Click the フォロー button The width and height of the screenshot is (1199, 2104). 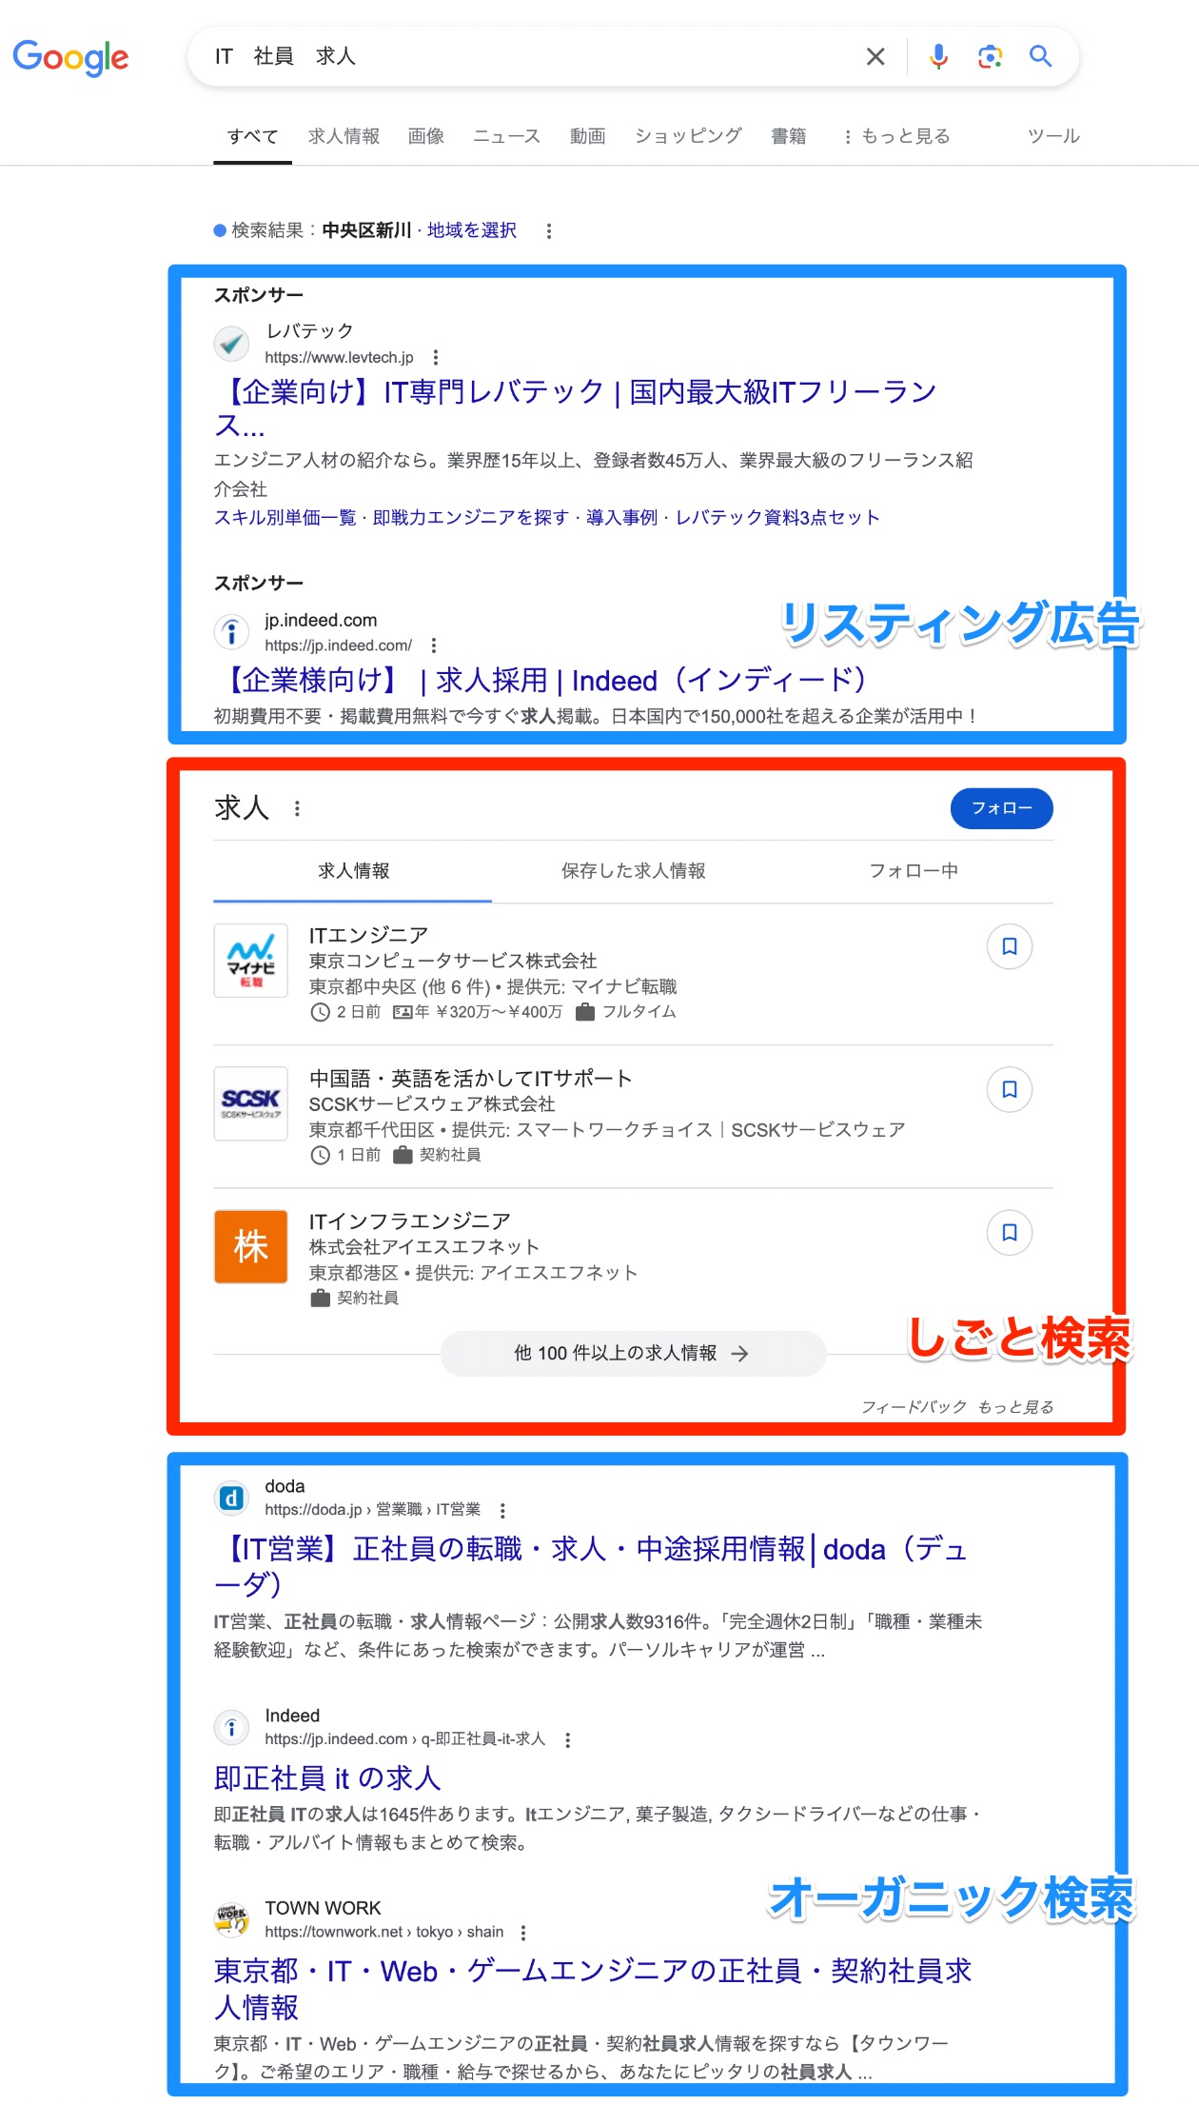pos(1002,808)
